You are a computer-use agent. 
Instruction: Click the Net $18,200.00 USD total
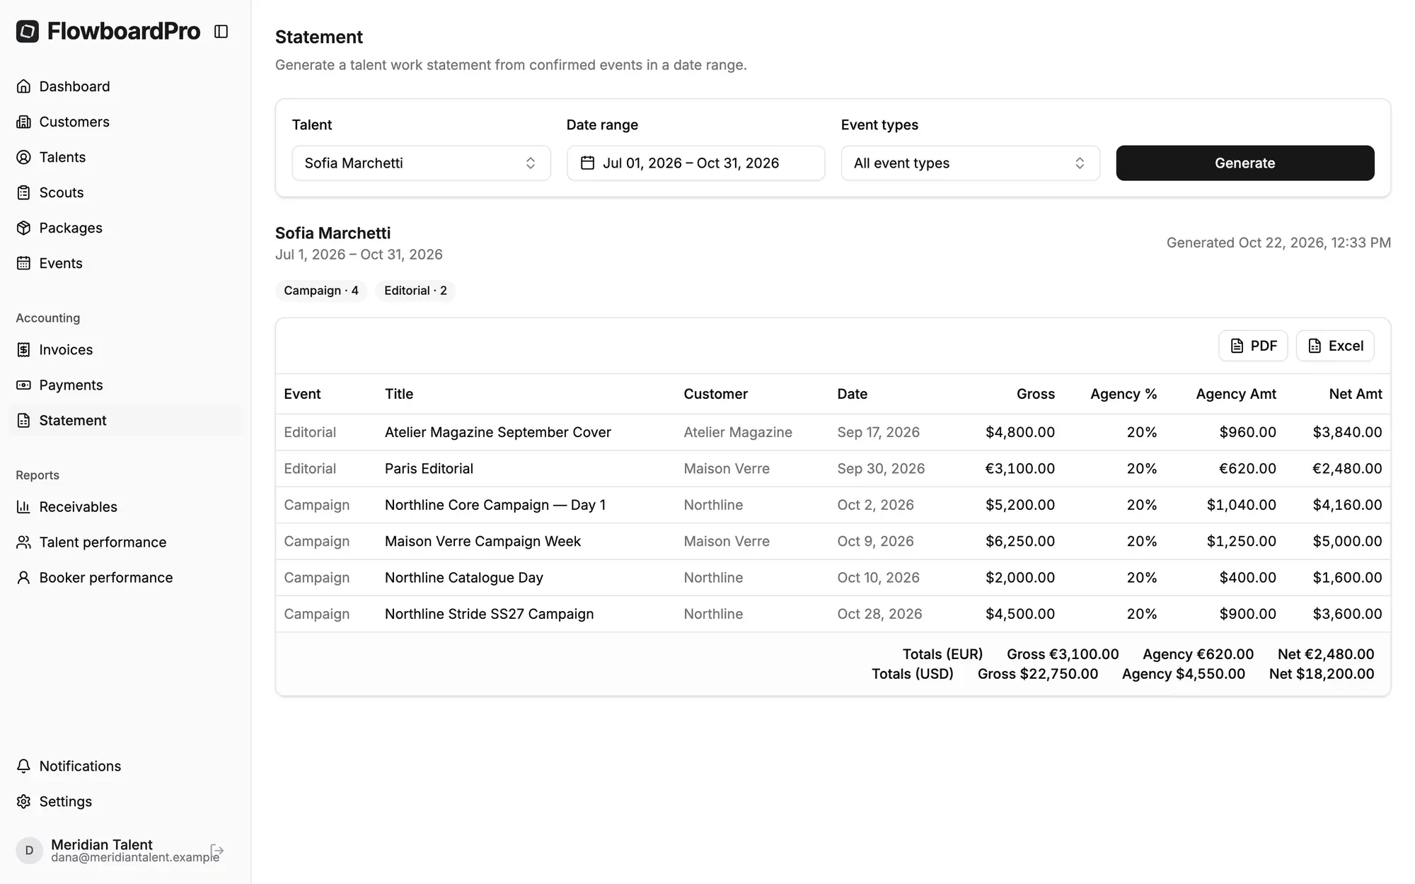pyautogui.click(x=1321, y=674)
